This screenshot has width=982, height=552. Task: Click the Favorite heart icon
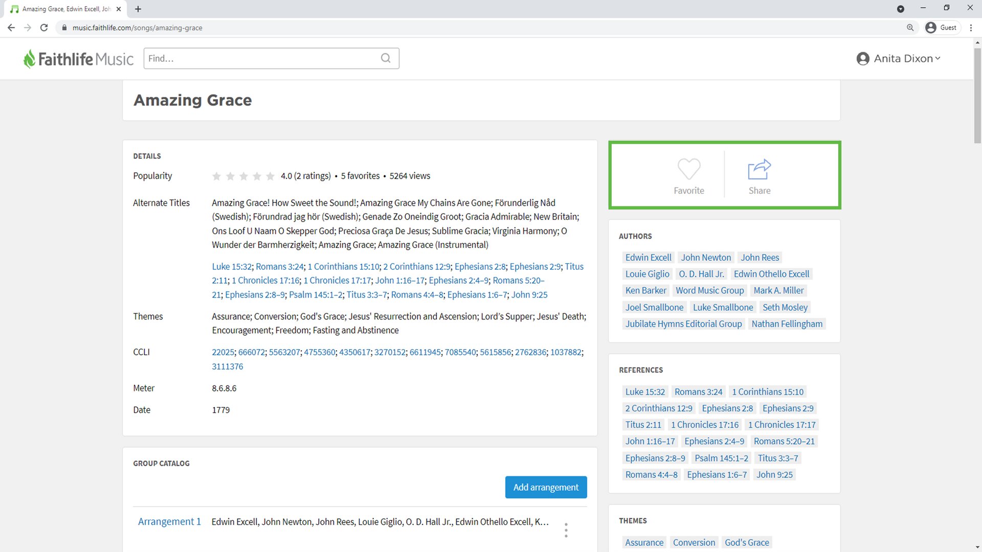pos(688,169)
